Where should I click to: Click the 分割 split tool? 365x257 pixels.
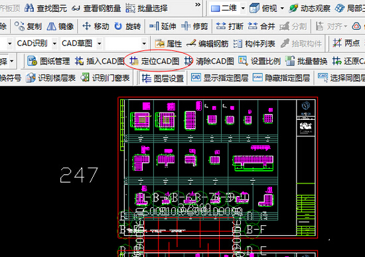(x=293, y=26)
